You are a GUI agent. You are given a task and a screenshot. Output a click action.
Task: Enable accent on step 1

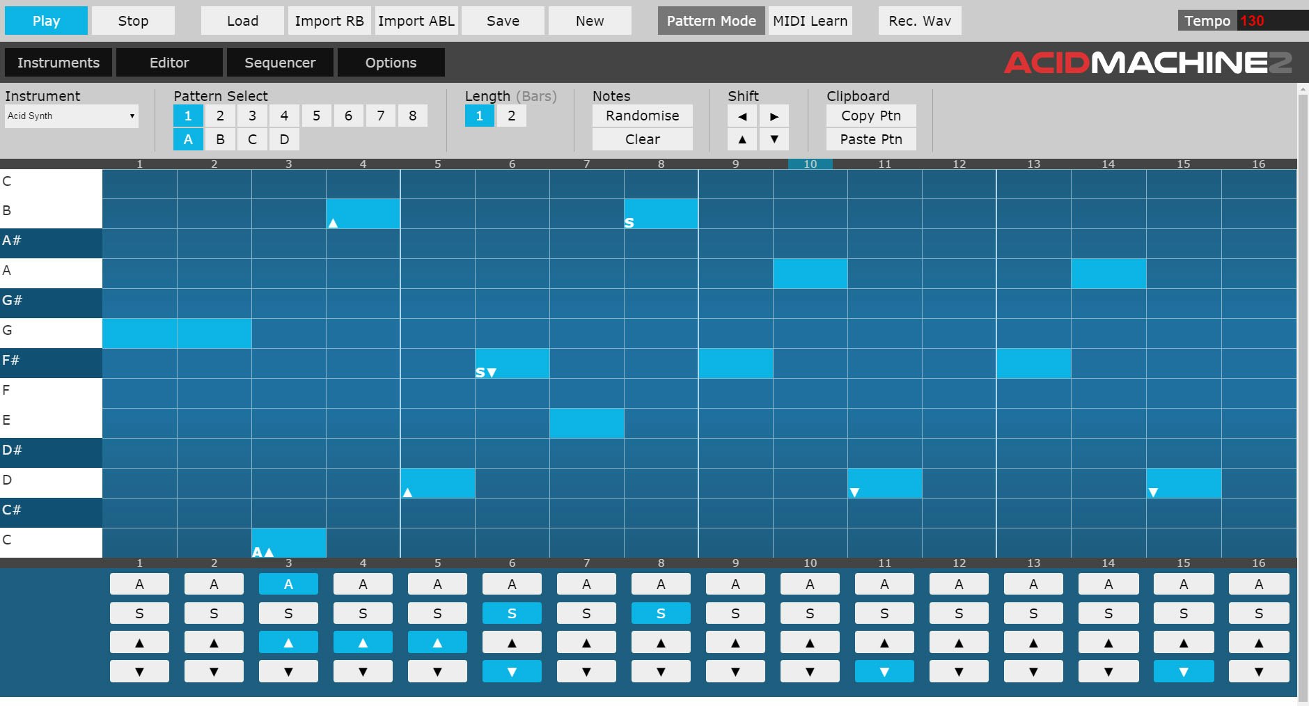pos(139,584)
